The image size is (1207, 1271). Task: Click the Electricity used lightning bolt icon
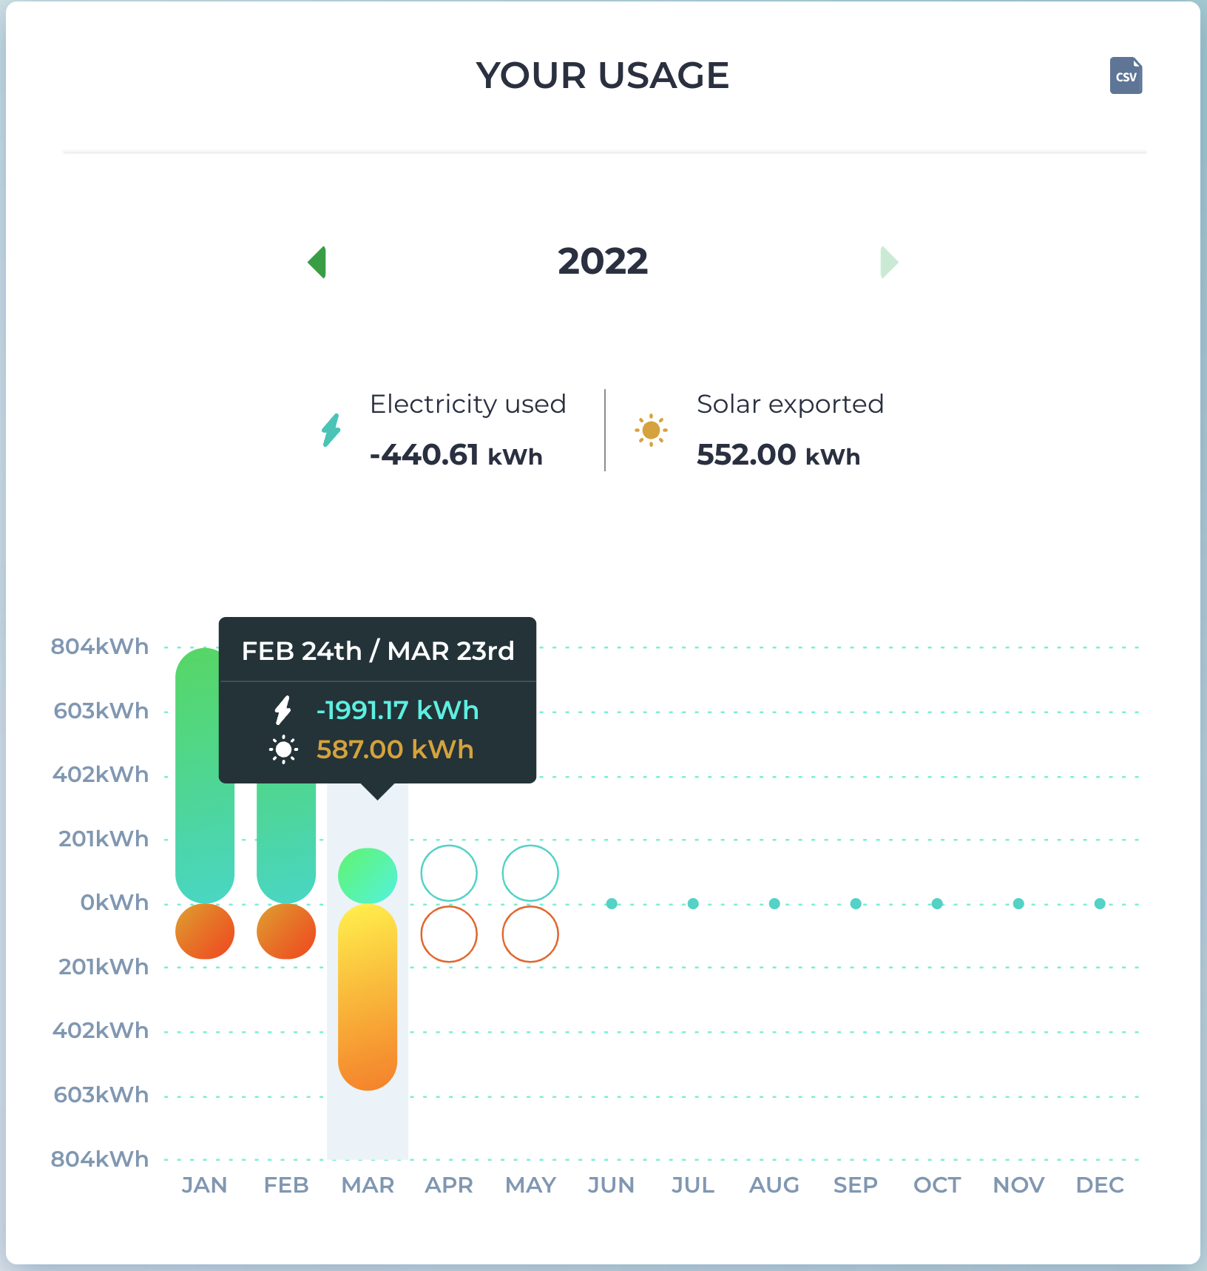tap(331, 430)
